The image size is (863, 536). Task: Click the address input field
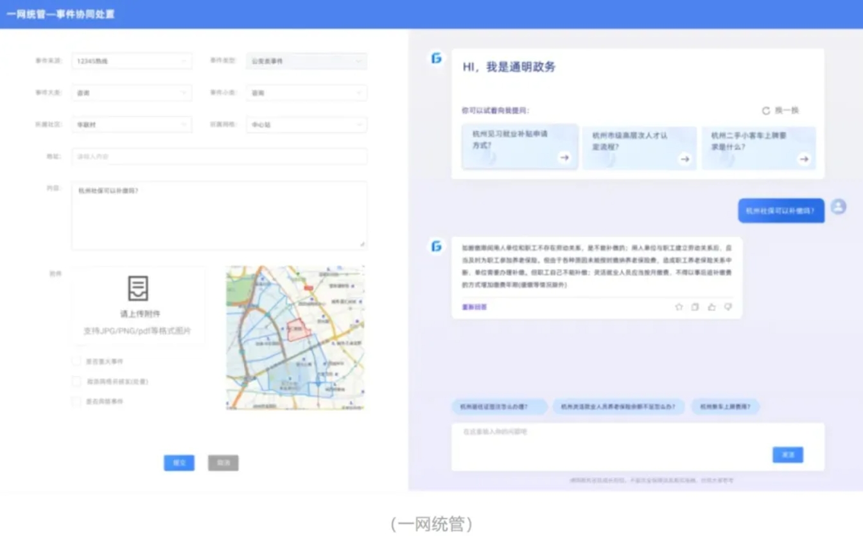click(219, 157)
